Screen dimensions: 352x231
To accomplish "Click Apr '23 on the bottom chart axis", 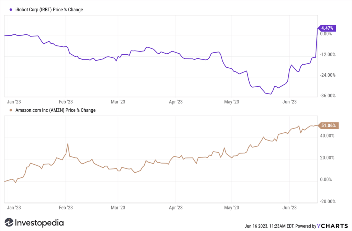I will tap(176, 208).
